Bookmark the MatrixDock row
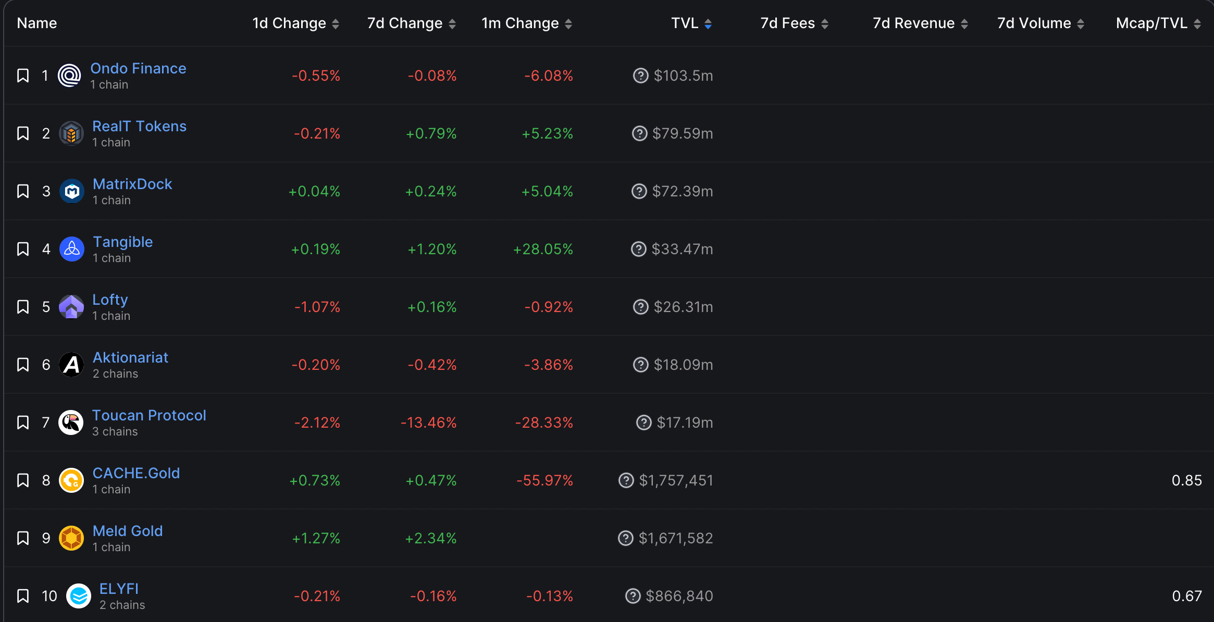This screenshot has width=1214, height=622. tap(23, 191)
